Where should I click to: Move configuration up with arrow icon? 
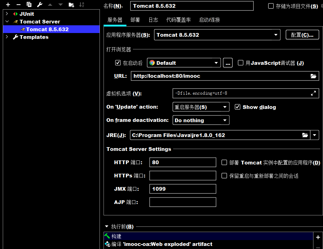point(50,5)
